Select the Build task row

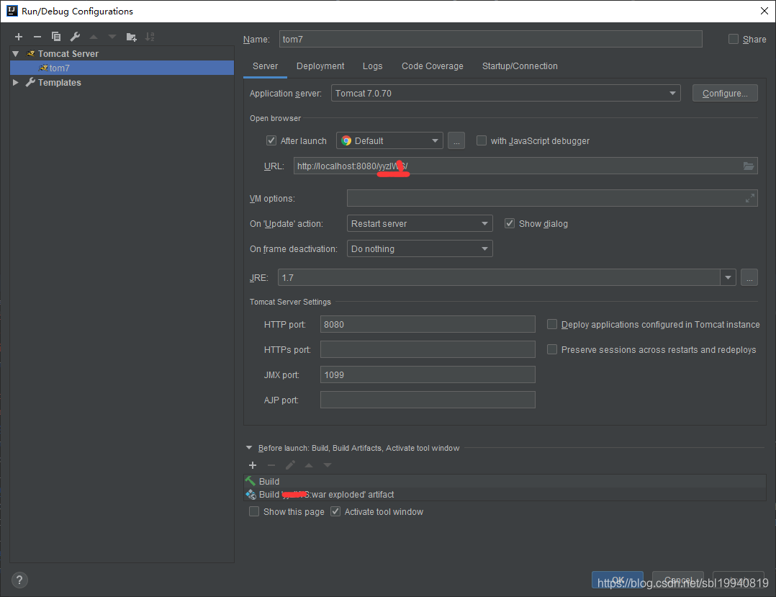[x=505, y=481]
